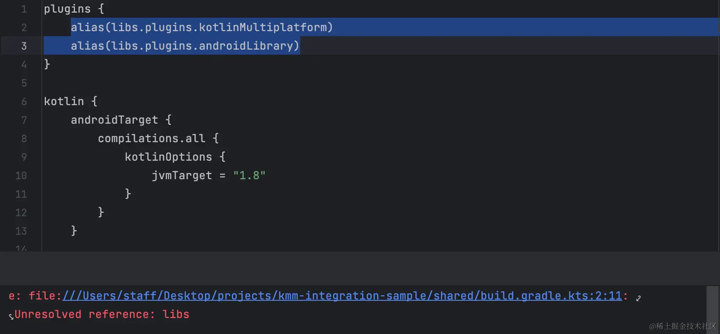Click the closing brace on line 4

(x=47, y=64)
